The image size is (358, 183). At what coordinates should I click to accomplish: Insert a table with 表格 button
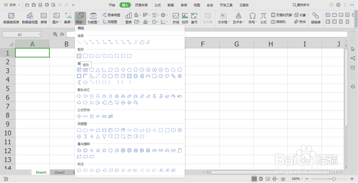pos(44,19)
